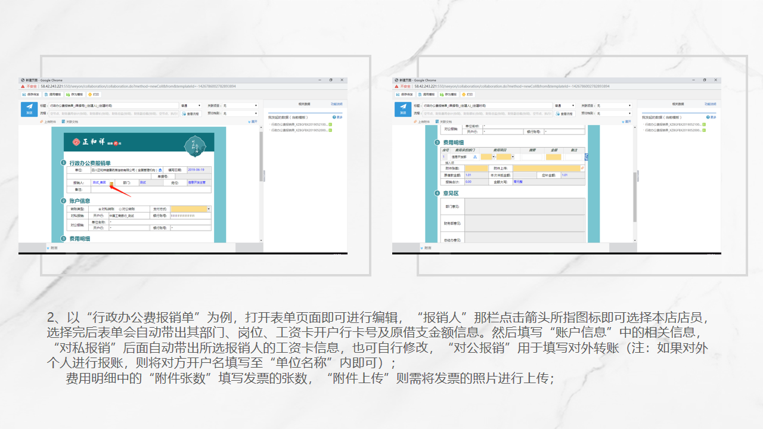The width and height of the screenshot is (763, 429).
Task: Click 存为模板 in left screenshot toolbar
Action: click(75, 95)
